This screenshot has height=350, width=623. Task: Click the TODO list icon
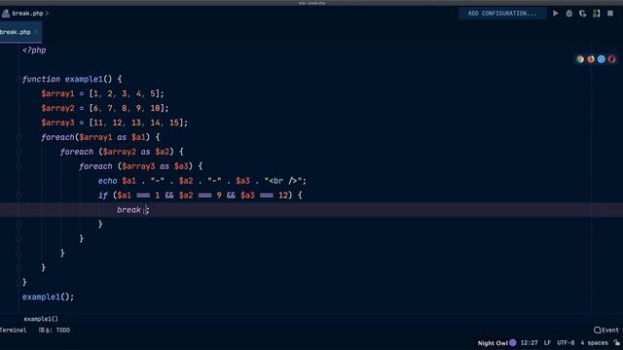[x=41, y=330]
